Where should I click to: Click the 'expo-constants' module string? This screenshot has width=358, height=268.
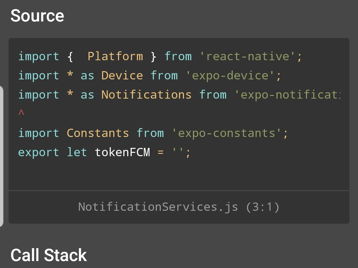tap(227, 133)
